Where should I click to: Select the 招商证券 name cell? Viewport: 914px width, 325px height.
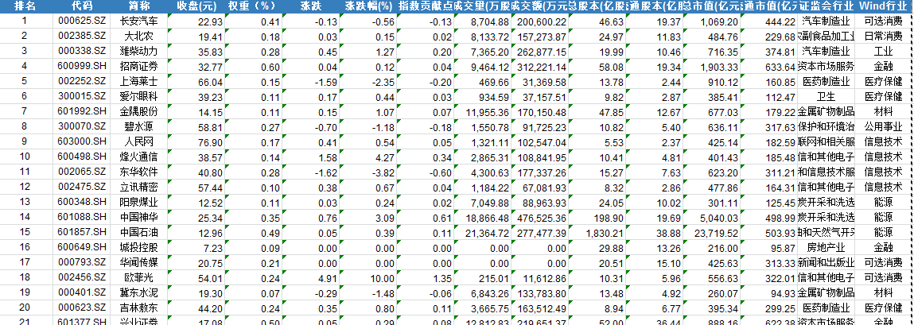click(138, 67)
